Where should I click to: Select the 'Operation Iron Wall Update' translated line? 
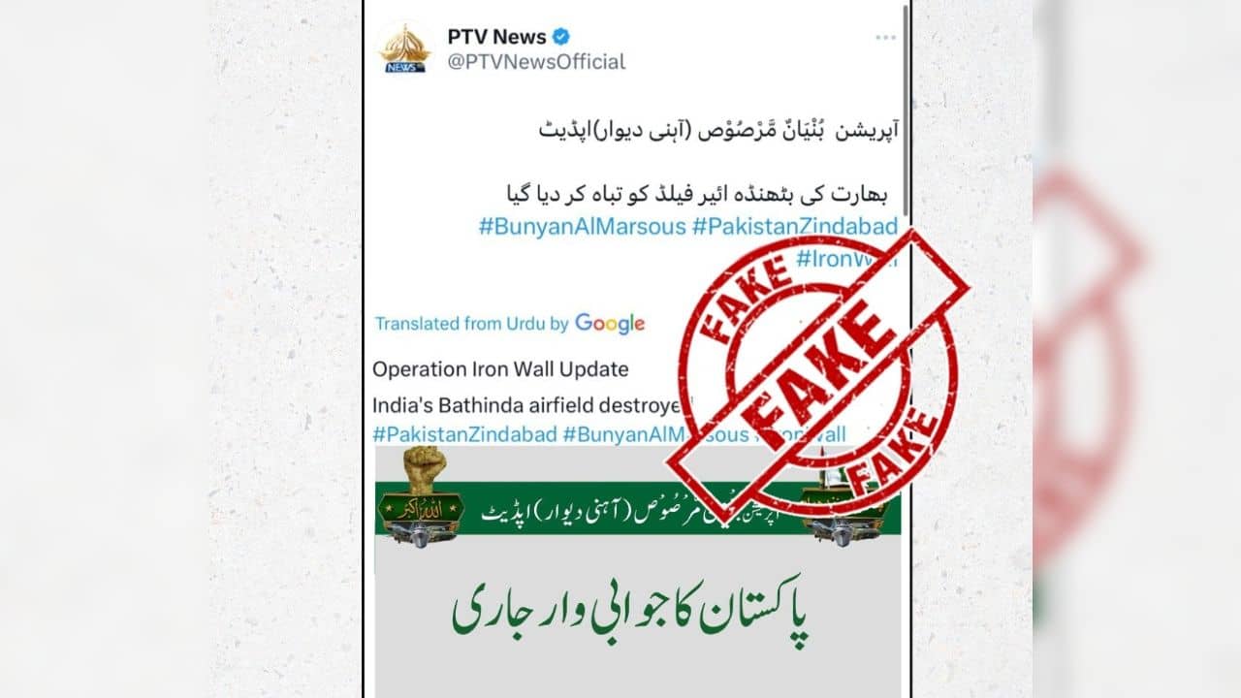(x=500, y=369)
